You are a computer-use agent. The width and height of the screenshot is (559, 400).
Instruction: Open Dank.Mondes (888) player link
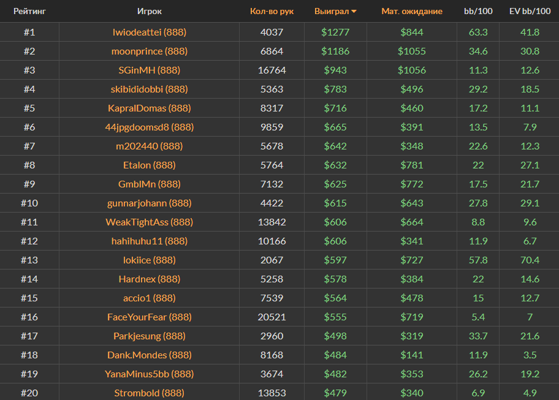(150, 355)
